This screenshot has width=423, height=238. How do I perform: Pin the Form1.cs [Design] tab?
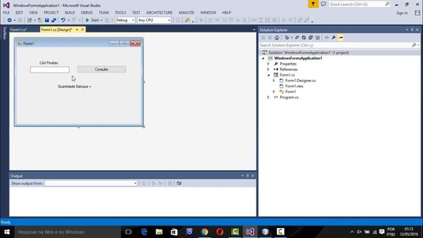77,30
